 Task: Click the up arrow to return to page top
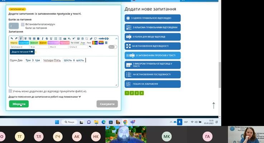[213, 105]
